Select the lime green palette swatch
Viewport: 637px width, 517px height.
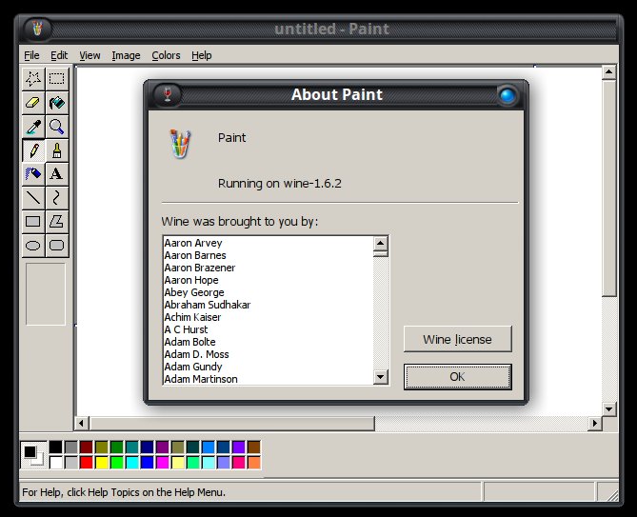click(116, 463)
